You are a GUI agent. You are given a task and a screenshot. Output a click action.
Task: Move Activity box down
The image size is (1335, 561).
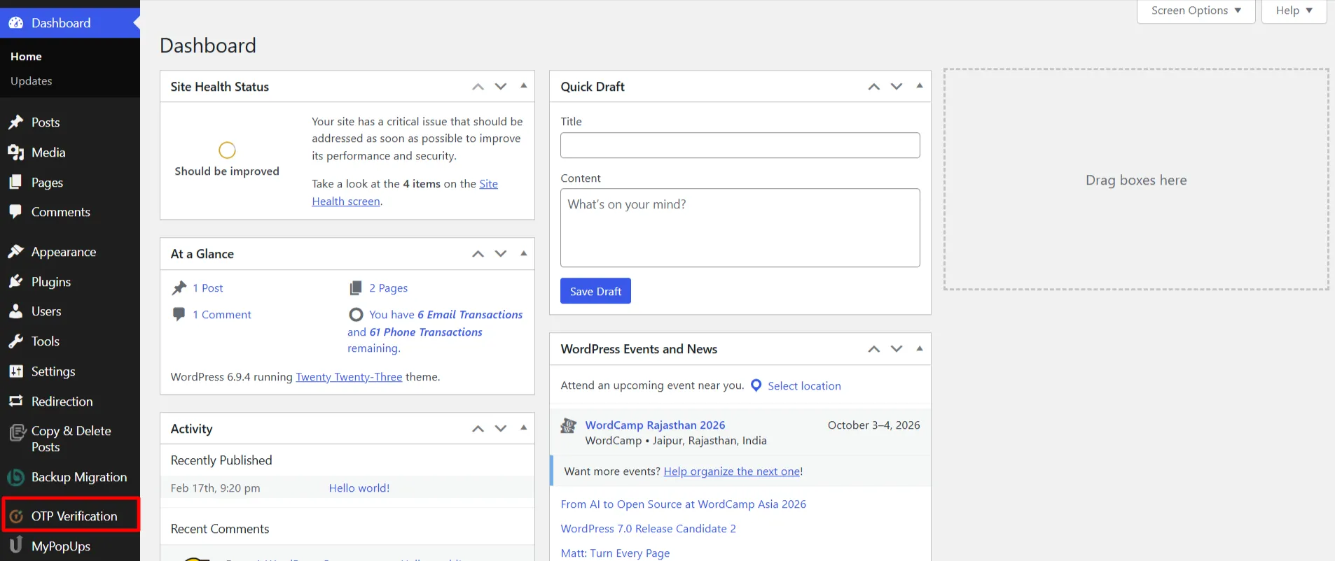501,429
